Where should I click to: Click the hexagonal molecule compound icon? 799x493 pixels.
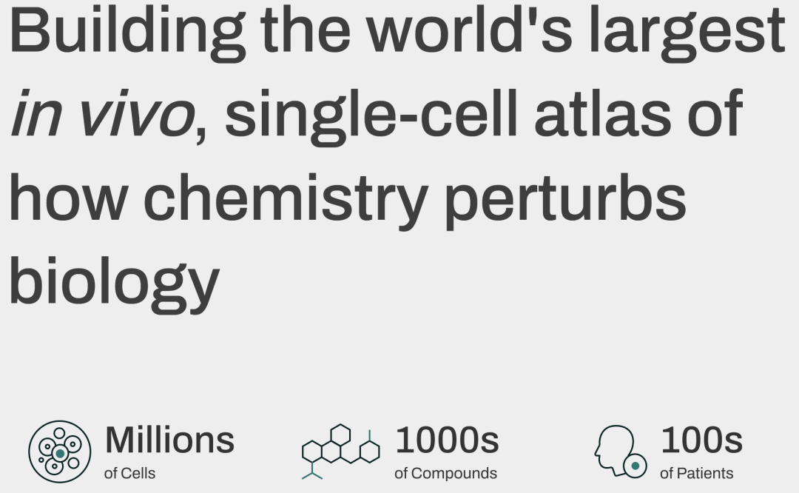click(340, 452)
